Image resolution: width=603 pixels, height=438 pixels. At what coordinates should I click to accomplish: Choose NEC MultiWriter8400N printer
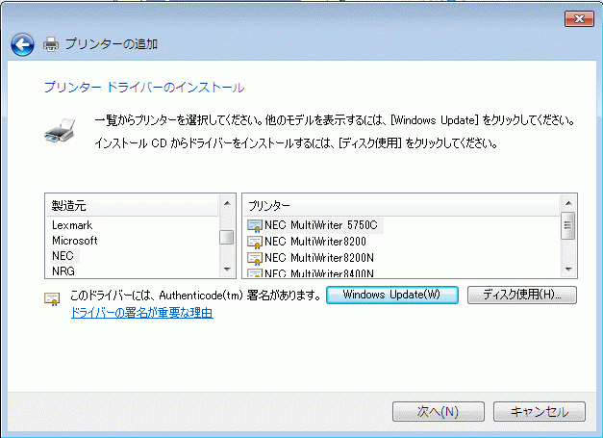click(319, 273)
